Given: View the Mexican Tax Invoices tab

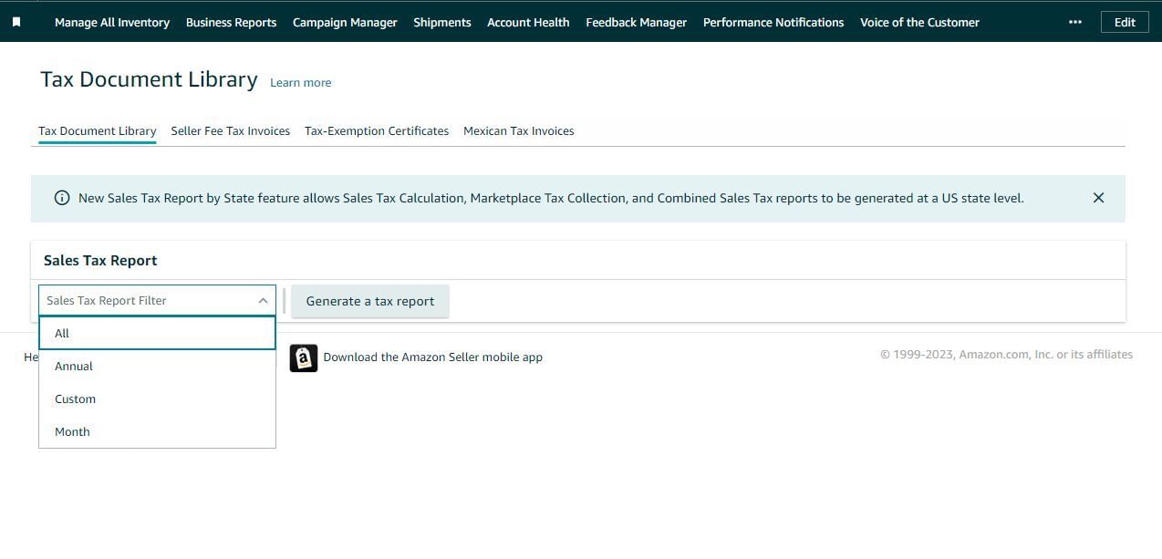Looking at the screenshot, I should coord(518,130).
